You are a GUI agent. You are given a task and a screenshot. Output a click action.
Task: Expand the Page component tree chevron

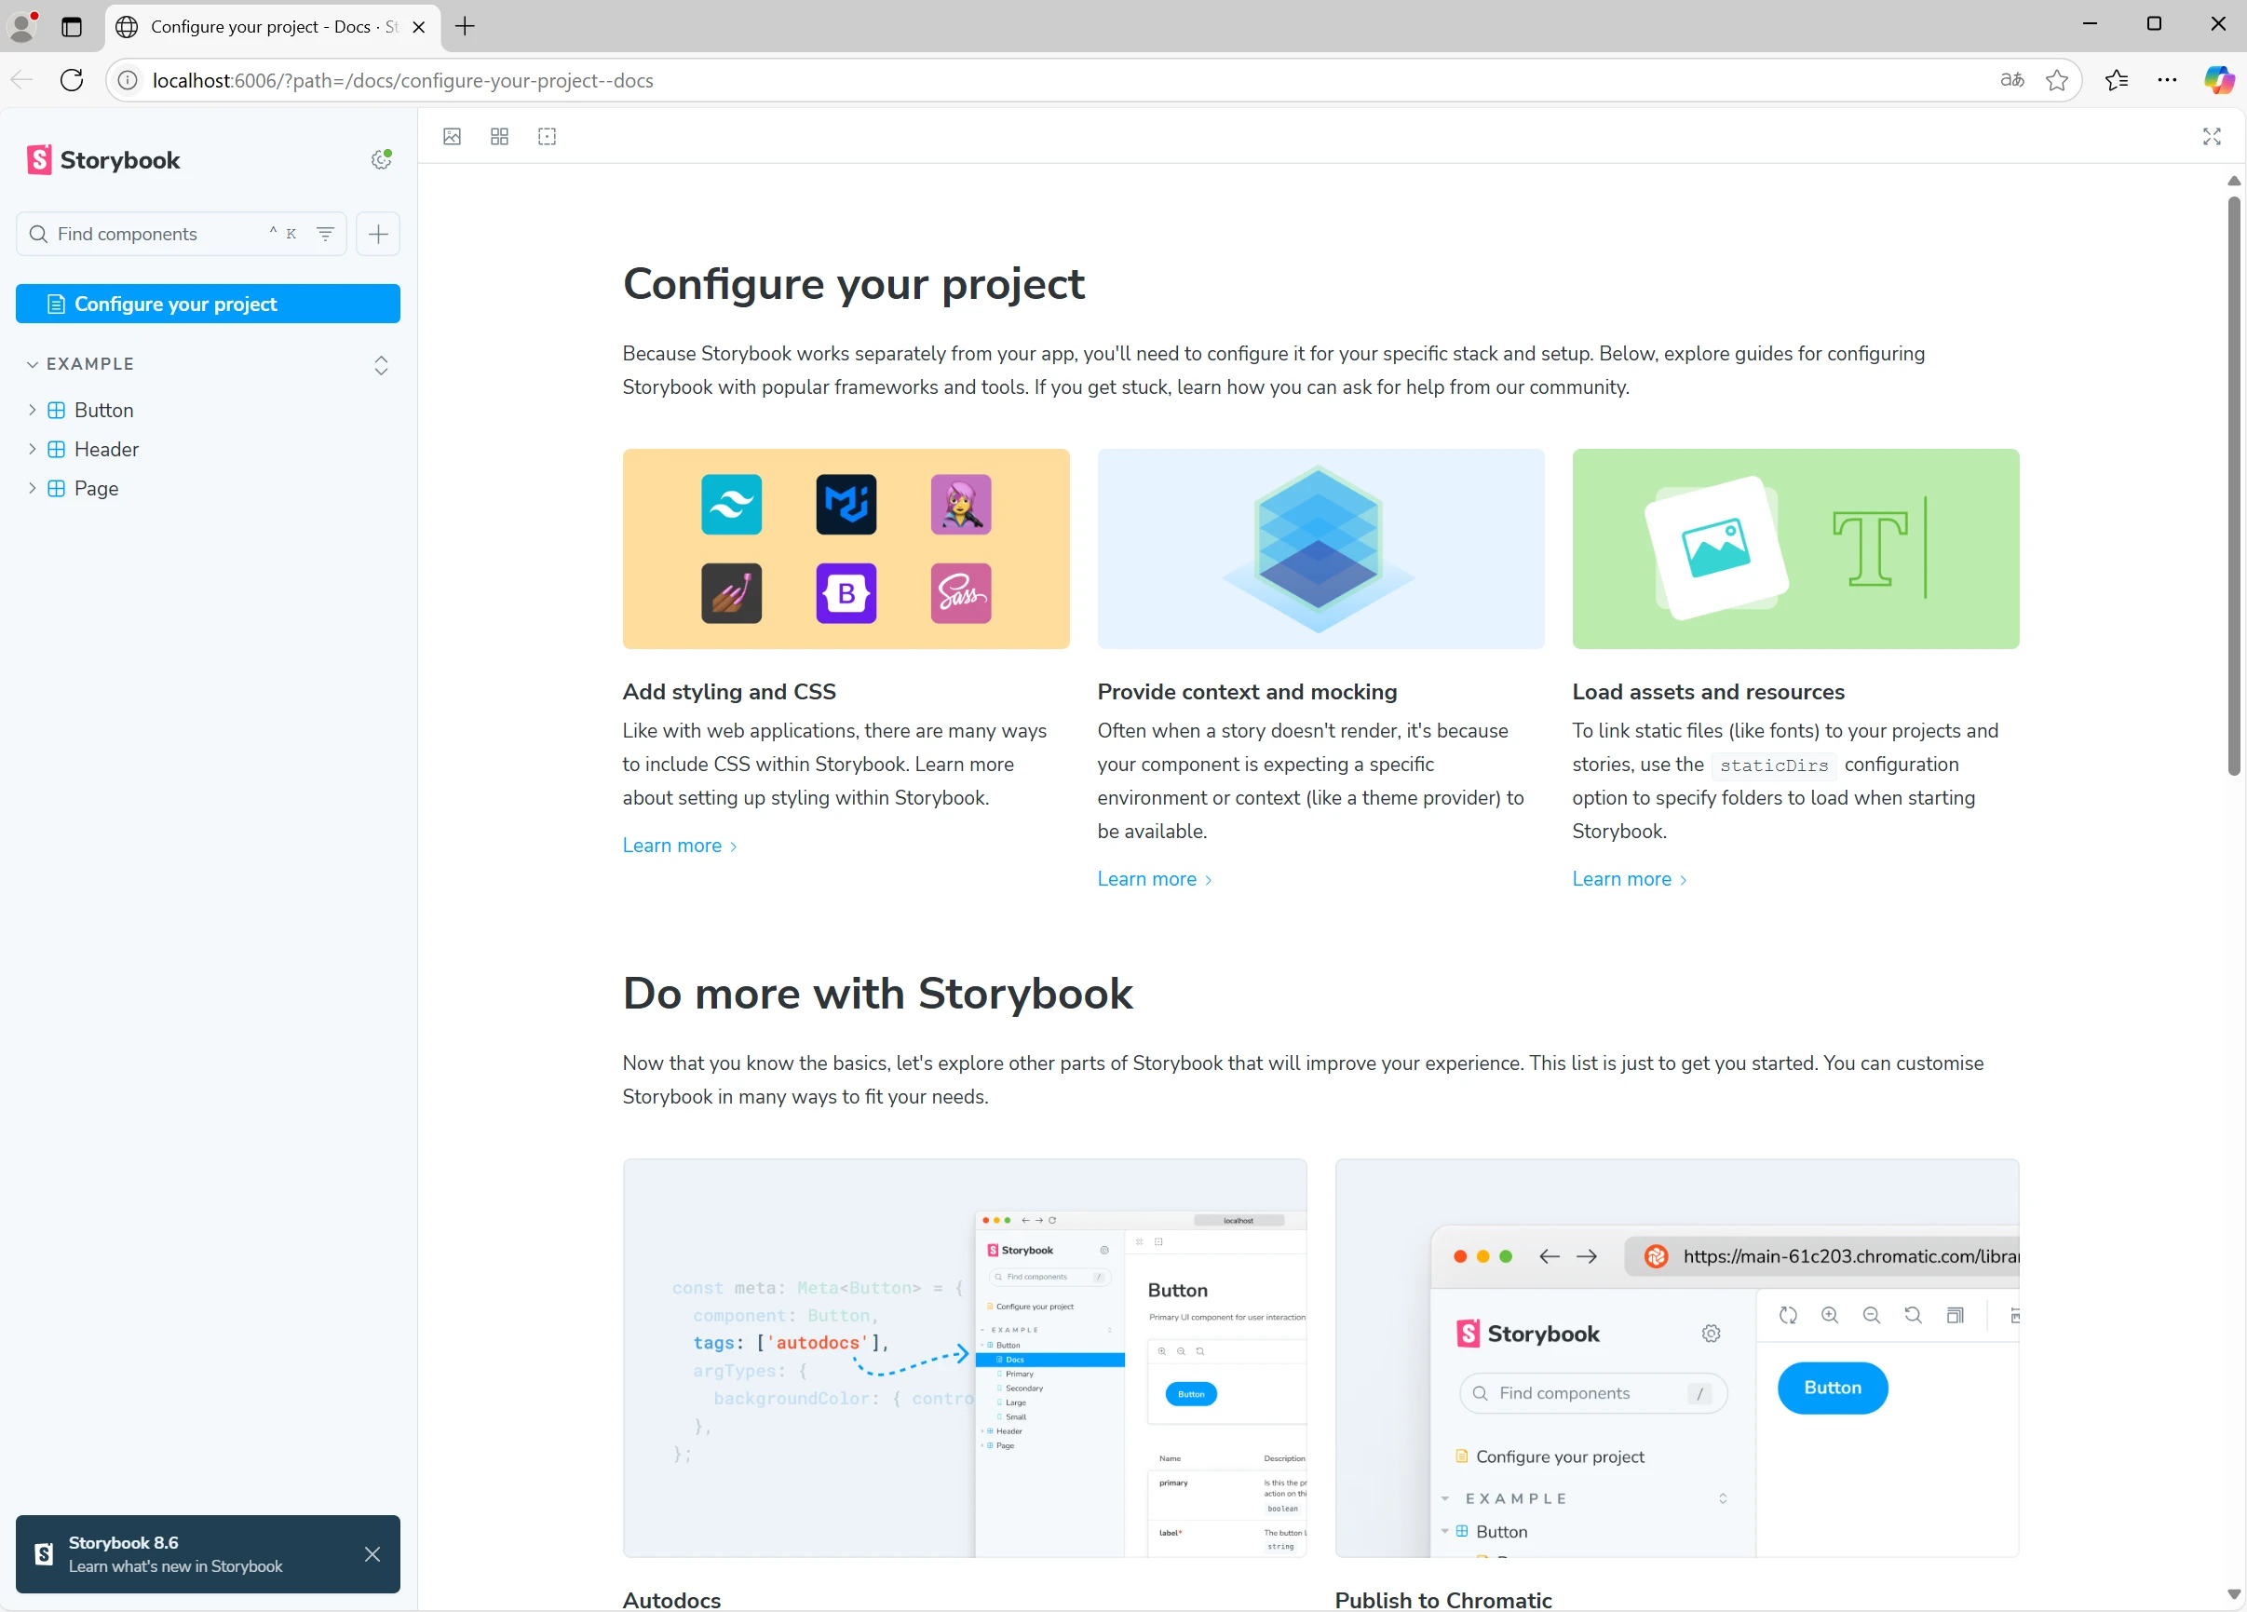(x=32, y=489)
